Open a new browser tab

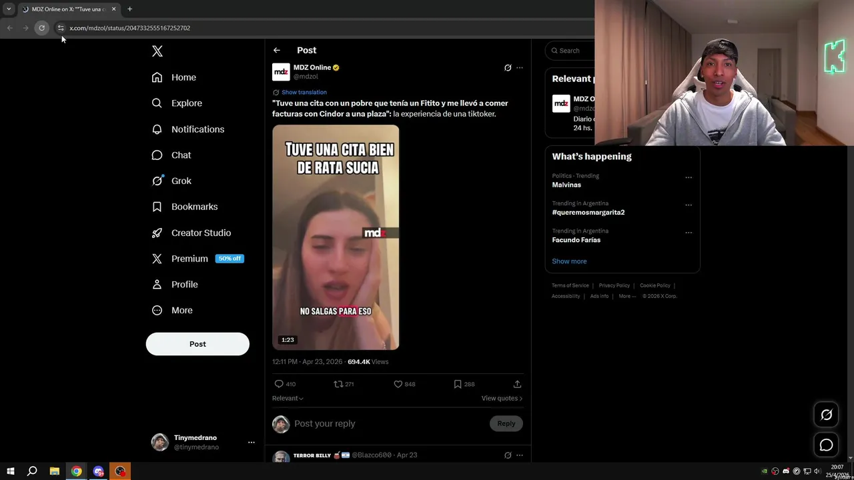(x=129, y=9)
